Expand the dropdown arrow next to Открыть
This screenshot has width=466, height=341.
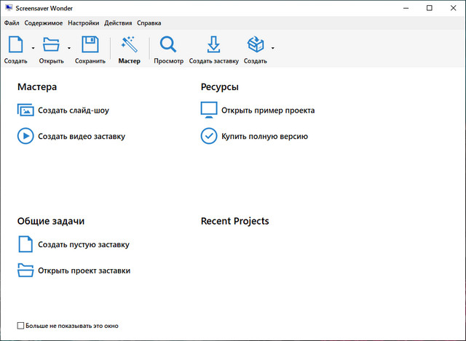click(68, 49)
